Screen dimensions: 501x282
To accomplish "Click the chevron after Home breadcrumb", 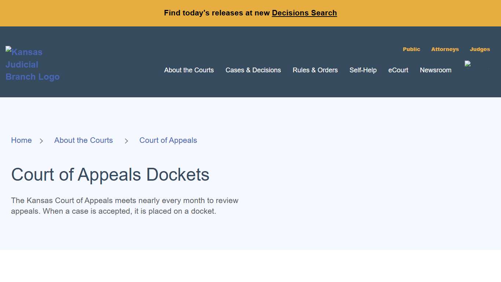I will click(x=41, y=141).
